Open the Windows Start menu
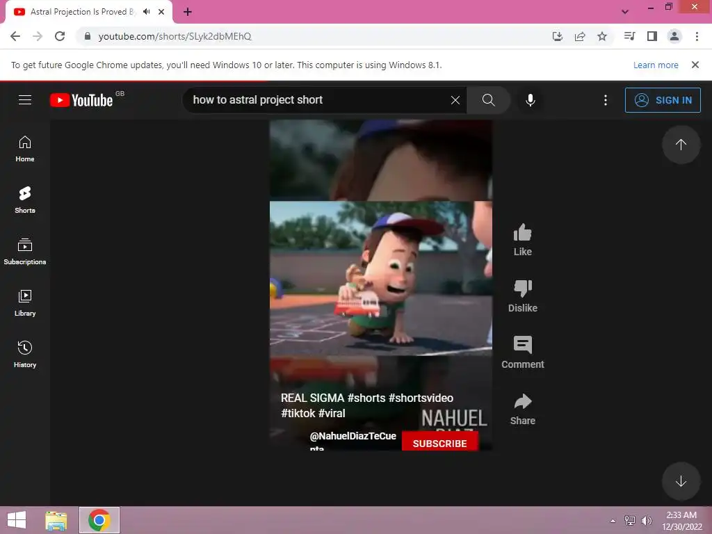Viewport: 712px width, 534px height. [x=17, y=520]
